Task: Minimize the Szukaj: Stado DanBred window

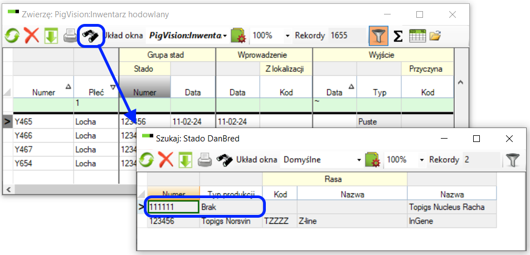Action: 445,139
